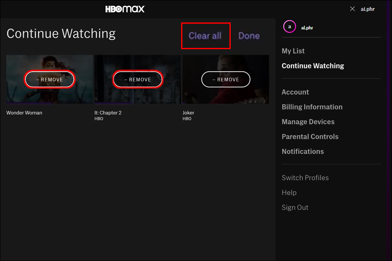Screen dimensions: 392x261
Task: Click the Wonder Woman title text
Action: tap(24, 113)
